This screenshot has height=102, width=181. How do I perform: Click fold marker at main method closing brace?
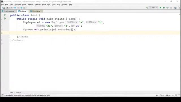coord(9,37)
